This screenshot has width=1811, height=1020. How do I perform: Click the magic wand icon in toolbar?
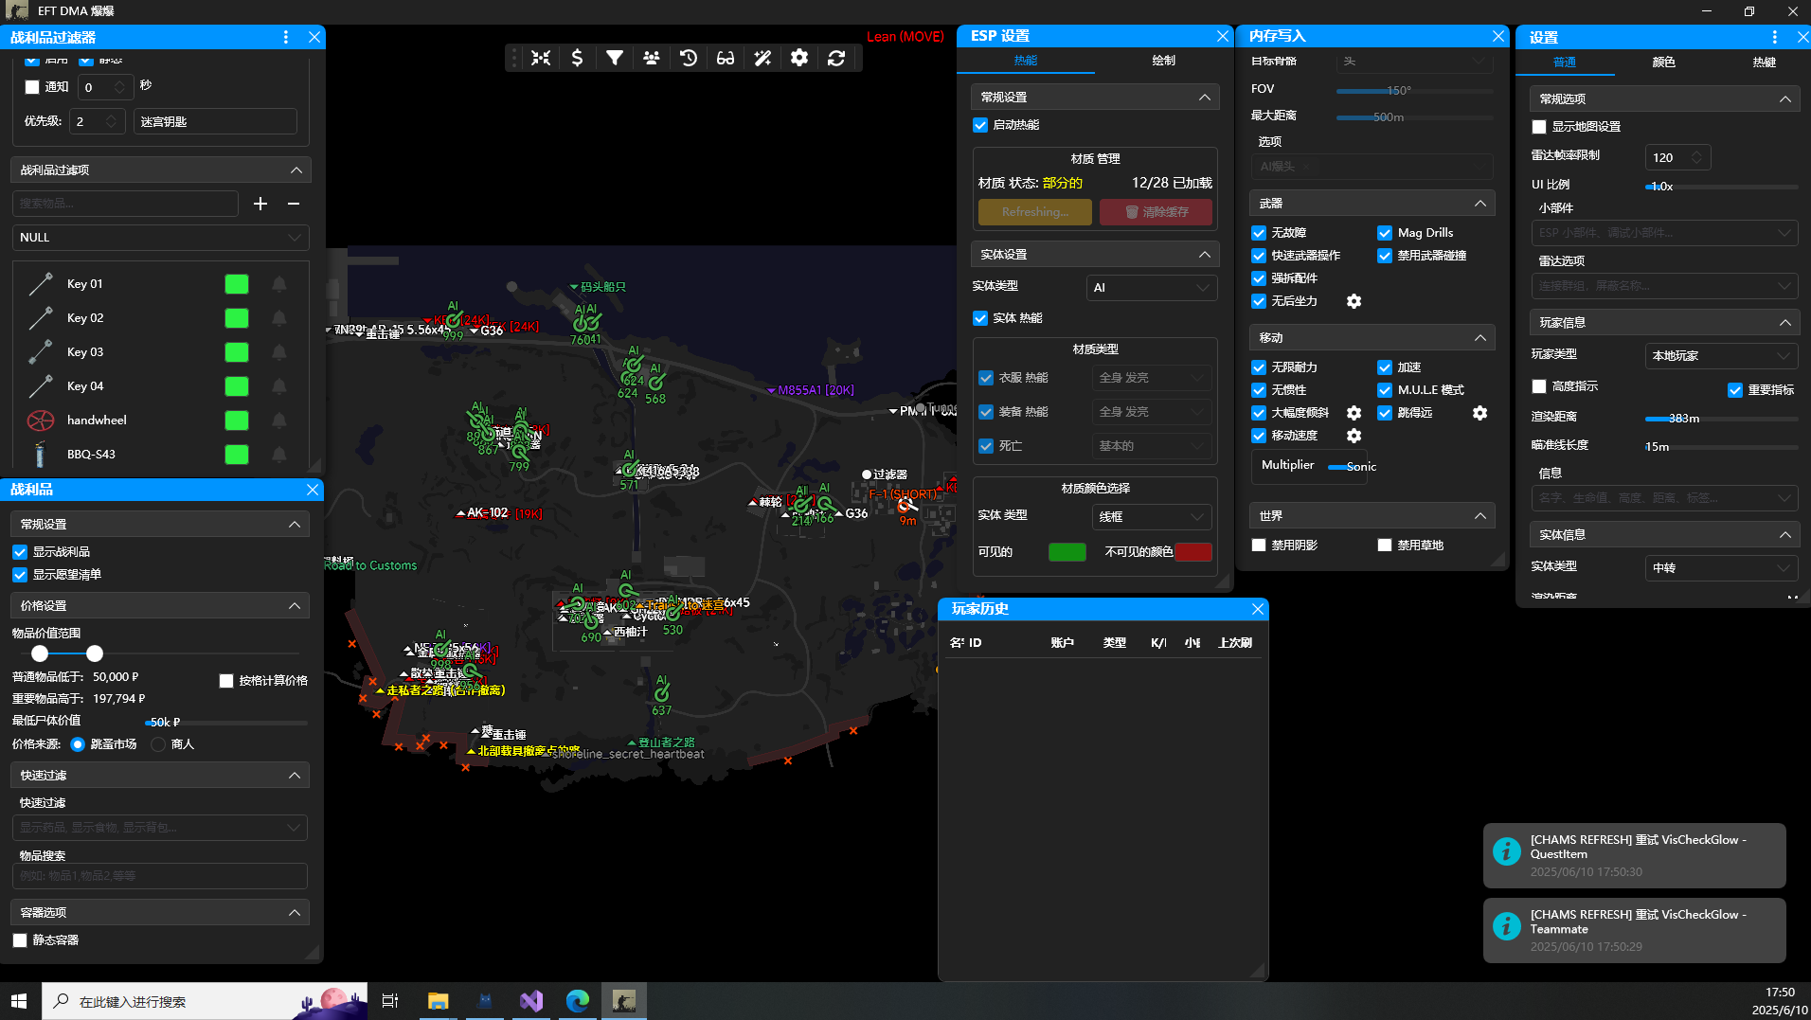pos(762,58)
